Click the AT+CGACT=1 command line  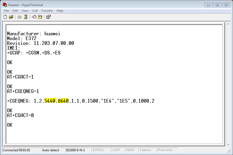(x=20, y=77)
